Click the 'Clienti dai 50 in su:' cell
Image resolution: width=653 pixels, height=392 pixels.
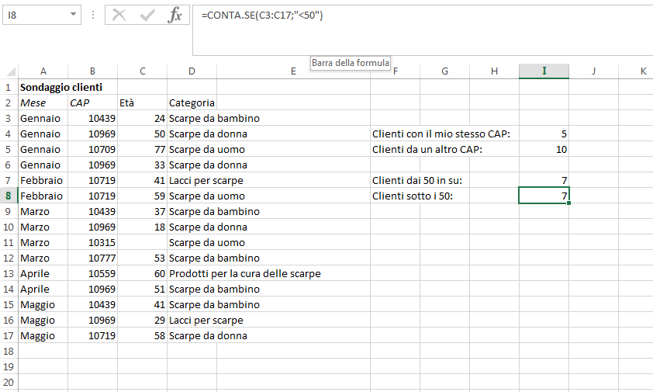click(417, 181)
